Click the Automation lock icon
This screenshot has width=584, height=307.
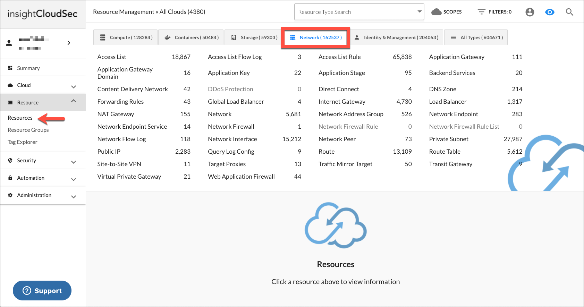coord(10,178)
